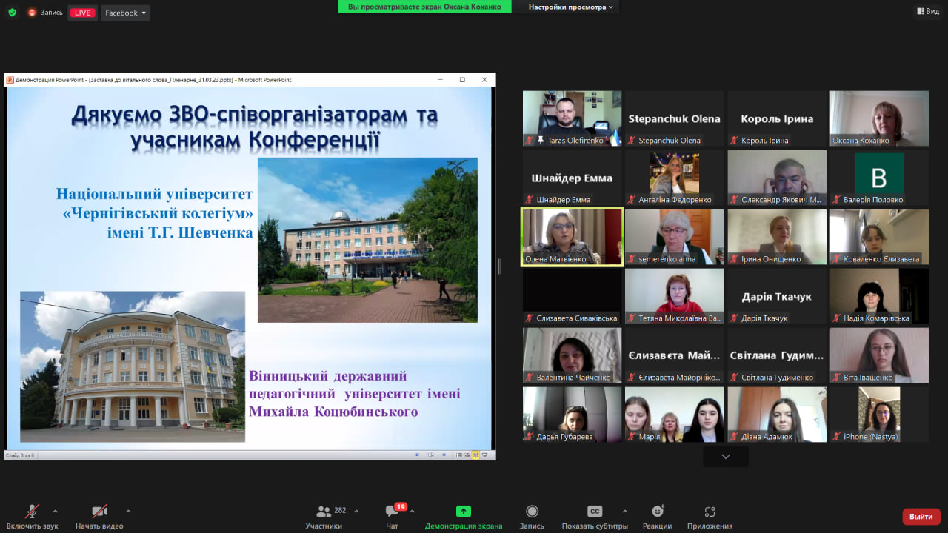
Task: Switch to Slide Show view in PowerPoint
Action: coord(484,454)
